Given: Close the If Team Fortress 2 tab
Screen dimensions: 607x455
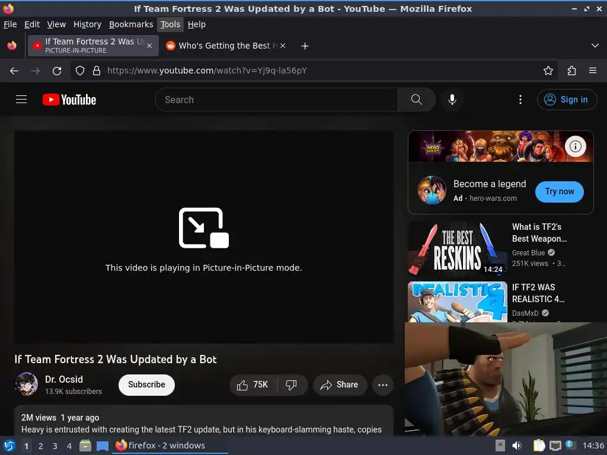Looking at the screenshot, I should click(x=149, y=46).
